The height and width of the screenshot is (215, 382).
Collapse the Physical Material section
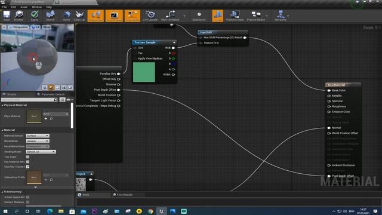[x=2, y=105]
